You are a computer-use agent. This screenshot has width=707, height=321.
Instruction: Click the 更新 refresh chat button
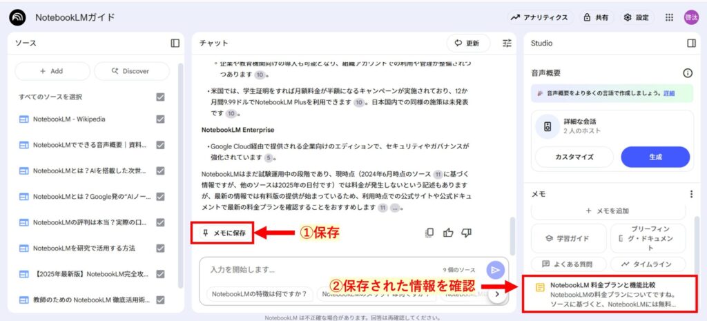[468, 43]
